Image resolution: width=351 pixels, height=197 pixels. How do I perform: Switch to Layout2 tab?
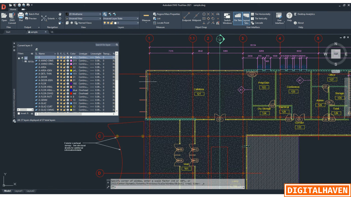[30, 191]
